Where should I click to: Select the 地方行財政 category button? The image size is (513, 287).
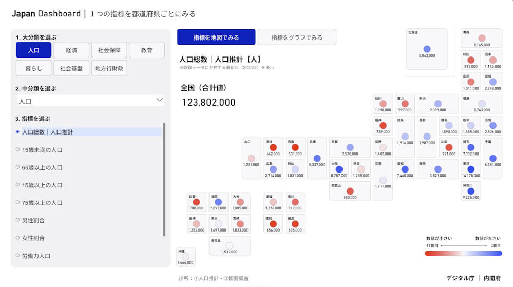tap(110, 68)
